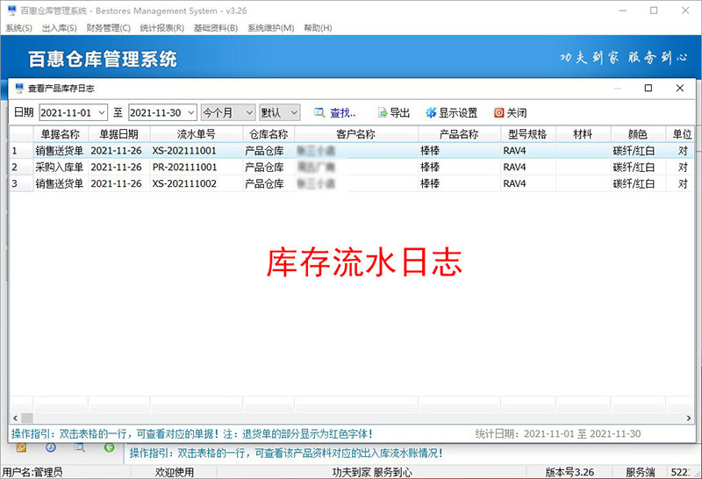This screenshot has width=702, height=479.
Task: Click the red 关闭 icon in toolbar
Action: pyautogui.click(x=498, y=113)
